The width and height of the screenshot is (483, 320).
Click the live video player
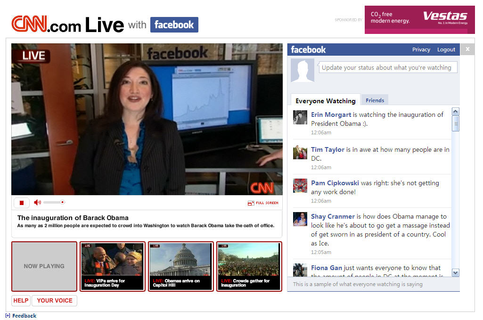coord(147,119)
